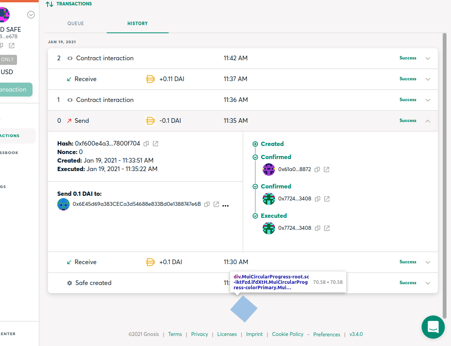Screen dimensions: 451x346
Task: Open the Cookie Policy link
Action: [x=288, y=334]
